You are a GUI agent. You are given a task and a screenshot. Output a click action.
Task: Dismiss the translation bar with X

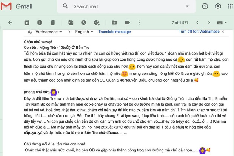coord(223,32)
